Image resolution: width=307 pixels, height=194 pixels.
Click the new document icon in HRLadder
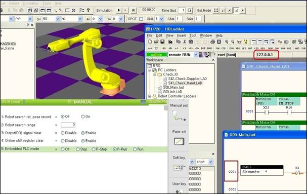tap(150, 42)
